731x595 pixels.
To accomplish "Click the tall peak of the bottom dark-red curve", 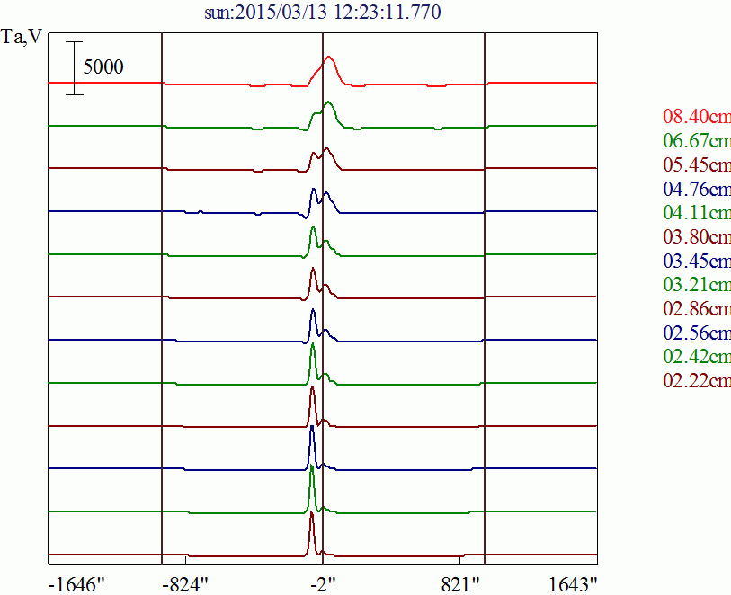I will tap(311, 512).
